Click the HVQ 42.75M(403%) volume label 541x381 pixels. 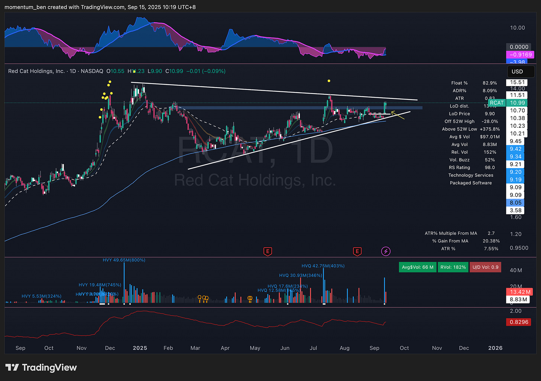[323, 266]
